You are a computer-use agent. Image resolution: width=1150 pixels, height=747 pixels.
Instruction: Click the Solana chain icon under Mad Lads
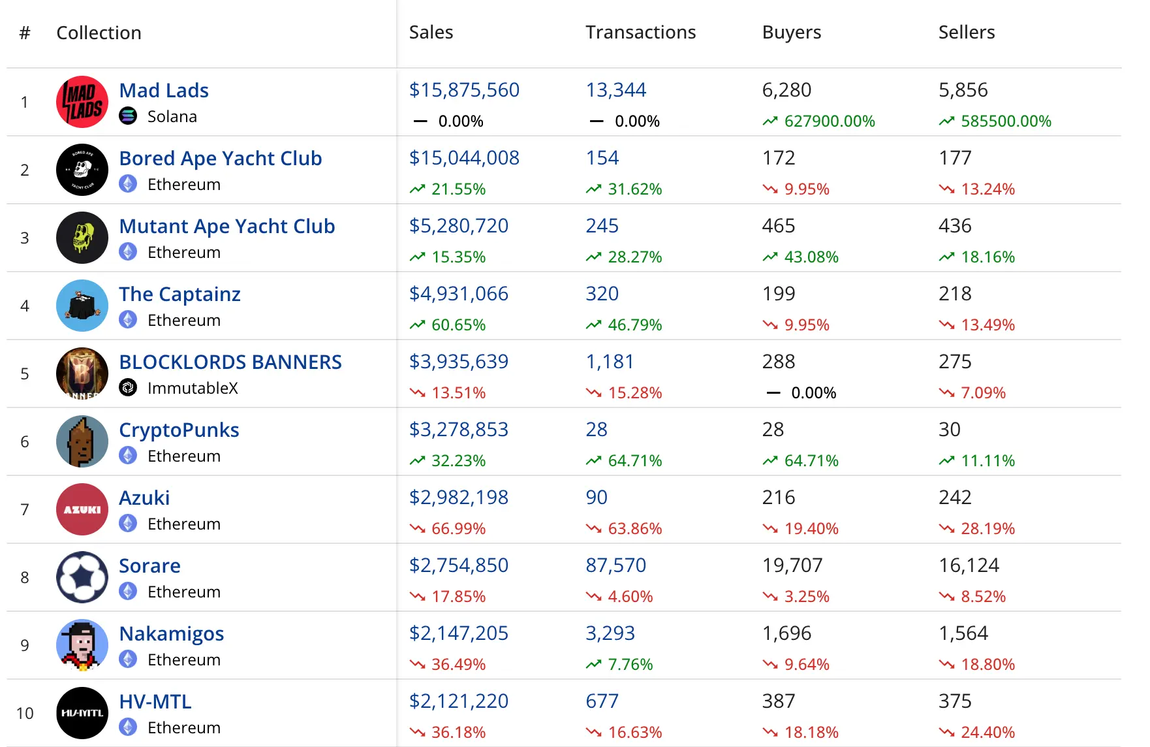(x=128, y=116)
